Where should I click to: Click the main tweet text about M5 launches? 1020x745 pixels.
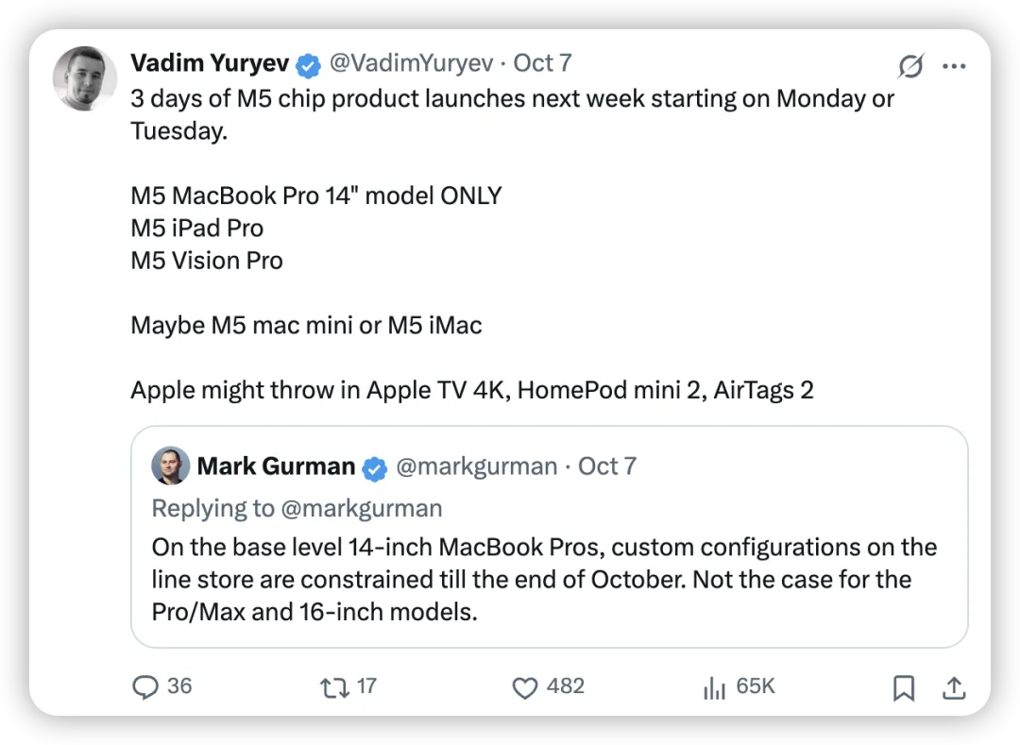pyautogui.click(x=512, y=99)
